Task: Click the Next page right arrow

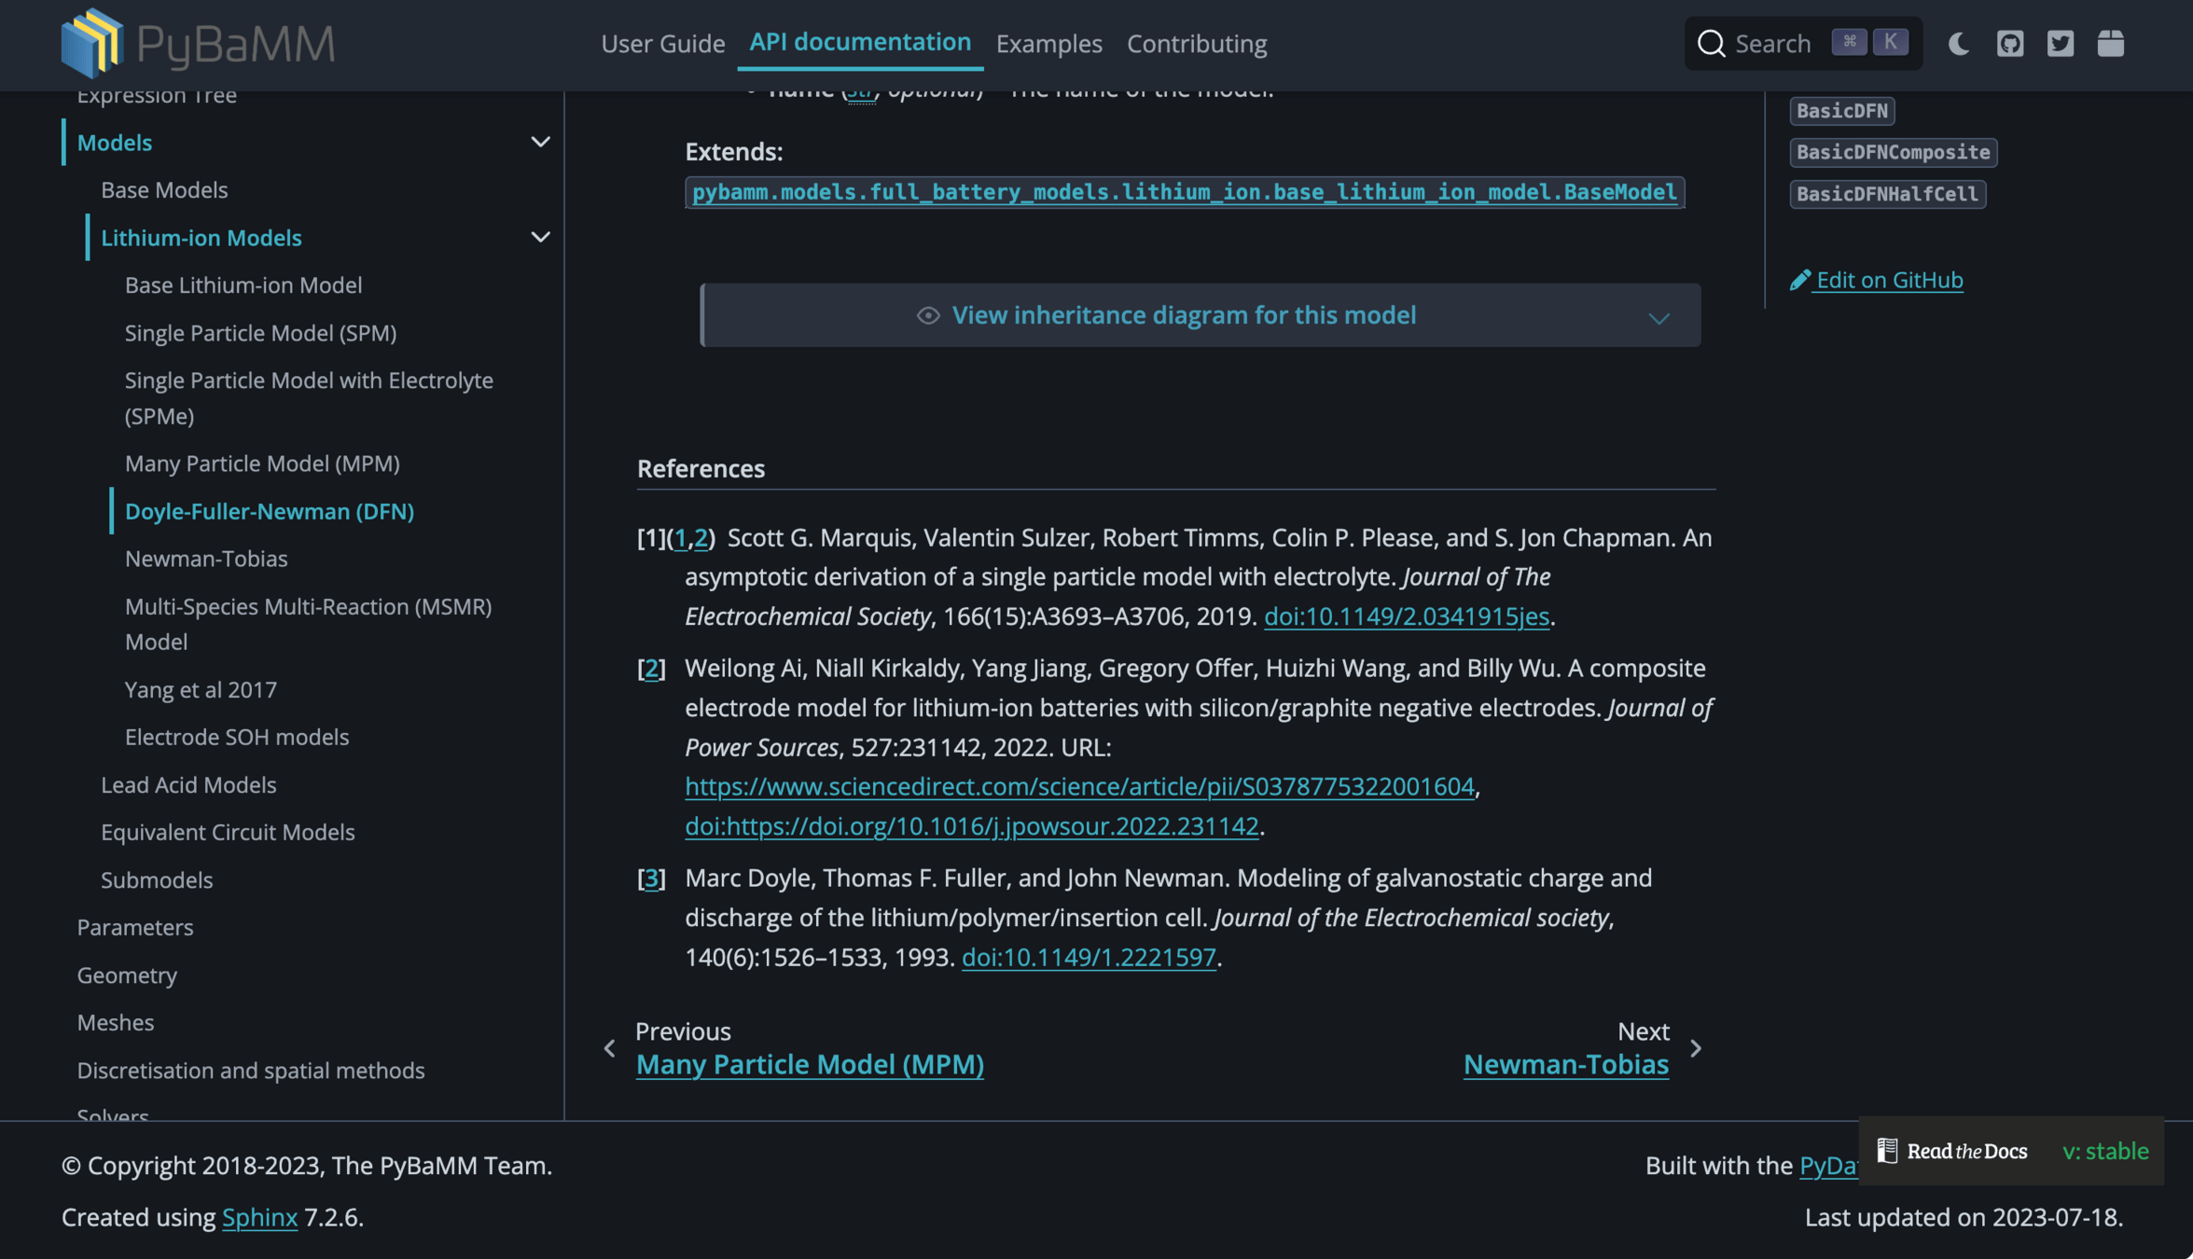Action: (1696, 1048)
